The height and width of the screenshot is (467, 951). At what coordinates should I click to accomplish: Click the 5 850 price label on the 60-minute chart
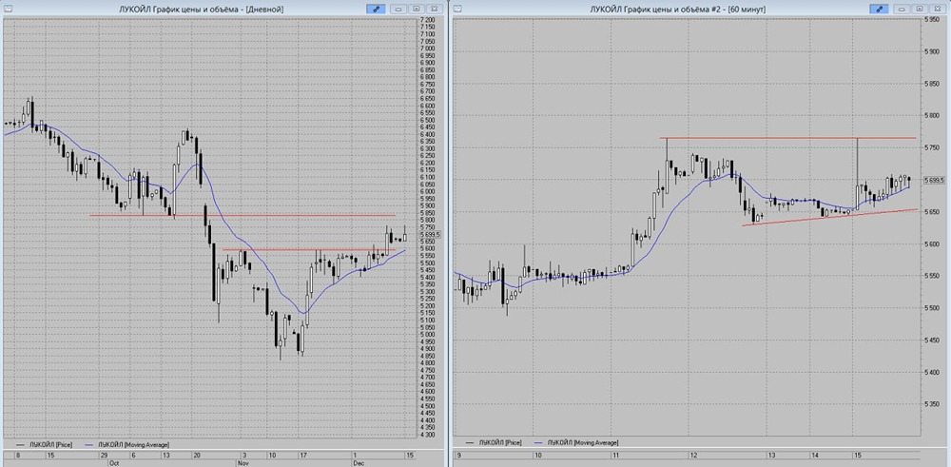(932, 85)
